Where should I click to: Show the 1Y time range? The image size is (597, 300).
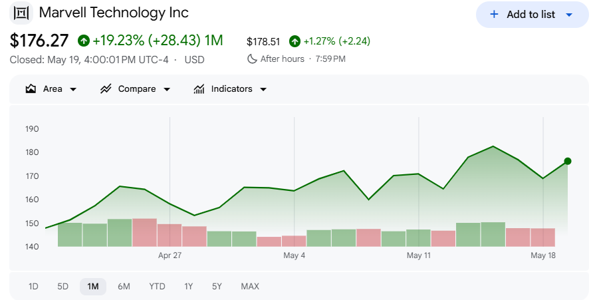tap(188, 286)
